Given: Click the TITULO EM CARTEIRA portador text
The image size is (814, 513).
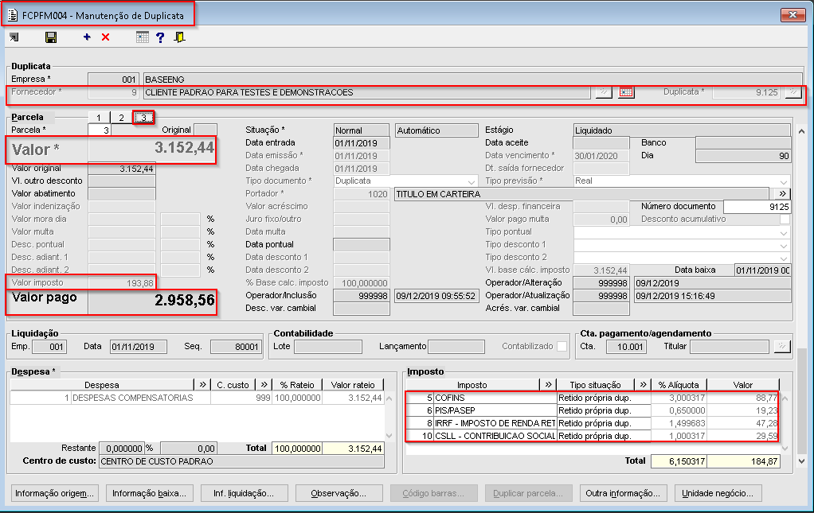Looking at the screenshot, I should tap(438, 194).
